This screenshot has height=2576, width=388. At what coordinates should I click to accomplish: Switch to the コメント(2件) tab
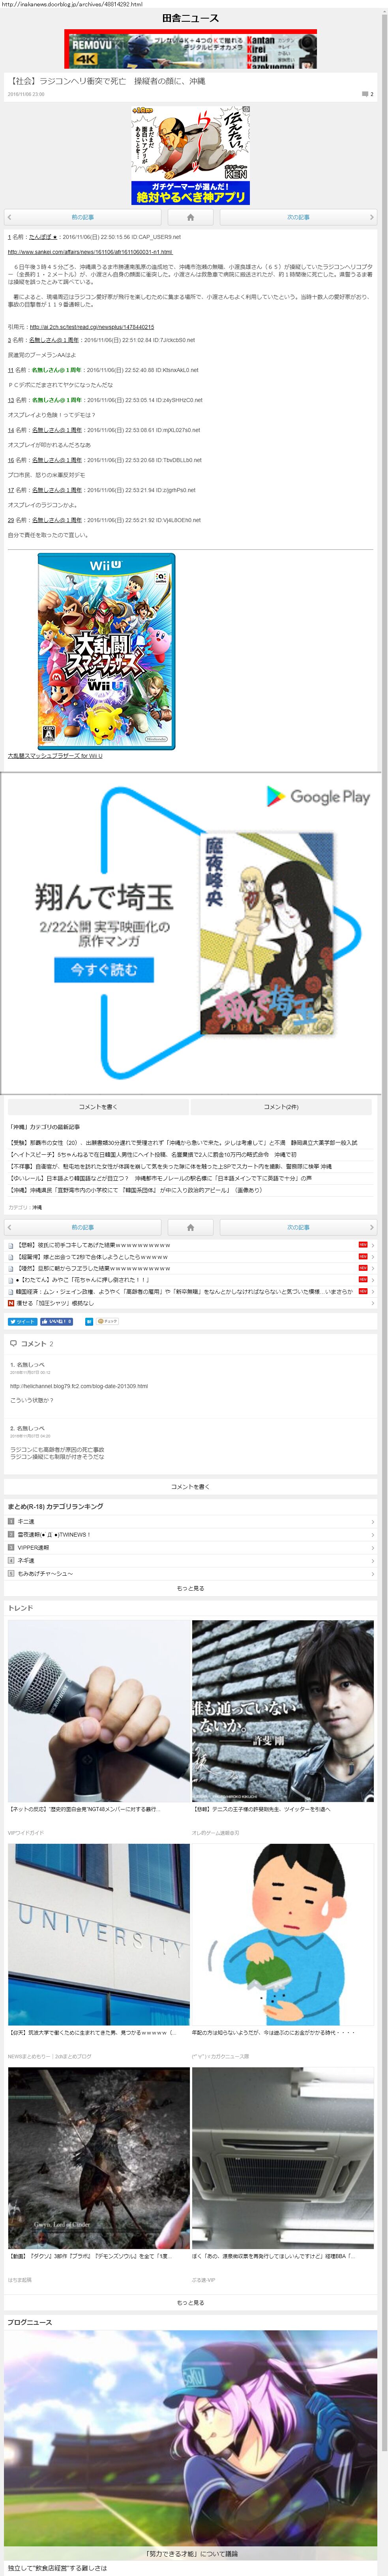click(281, 1107)
